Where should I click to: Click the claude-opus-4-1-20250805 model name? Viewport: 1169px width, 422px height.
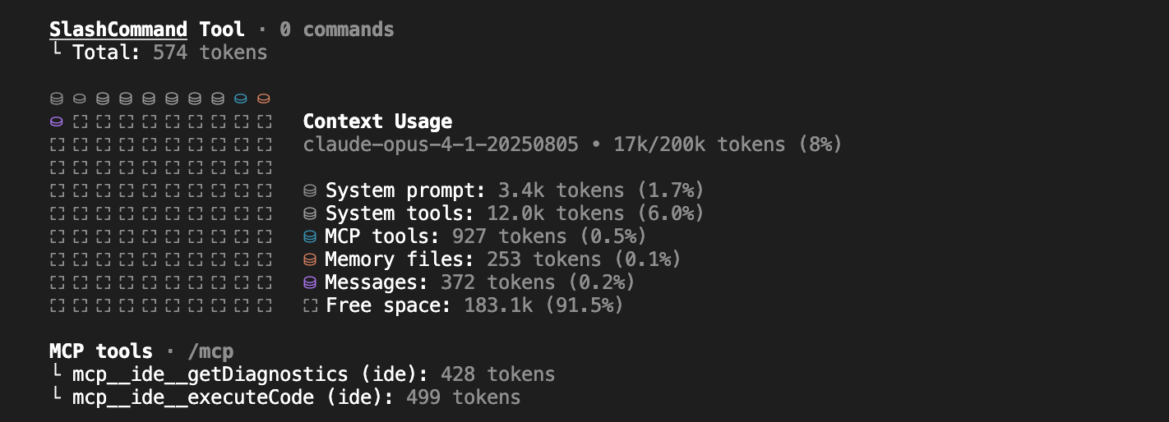pos(441,144)
